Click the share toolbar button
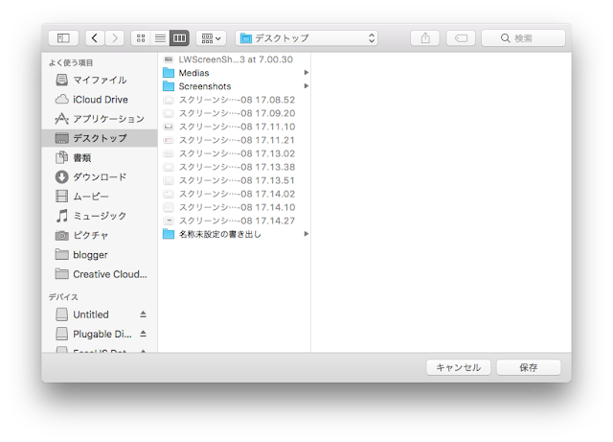The width and height of the screenshot is (613, 442). pos(425,38)
